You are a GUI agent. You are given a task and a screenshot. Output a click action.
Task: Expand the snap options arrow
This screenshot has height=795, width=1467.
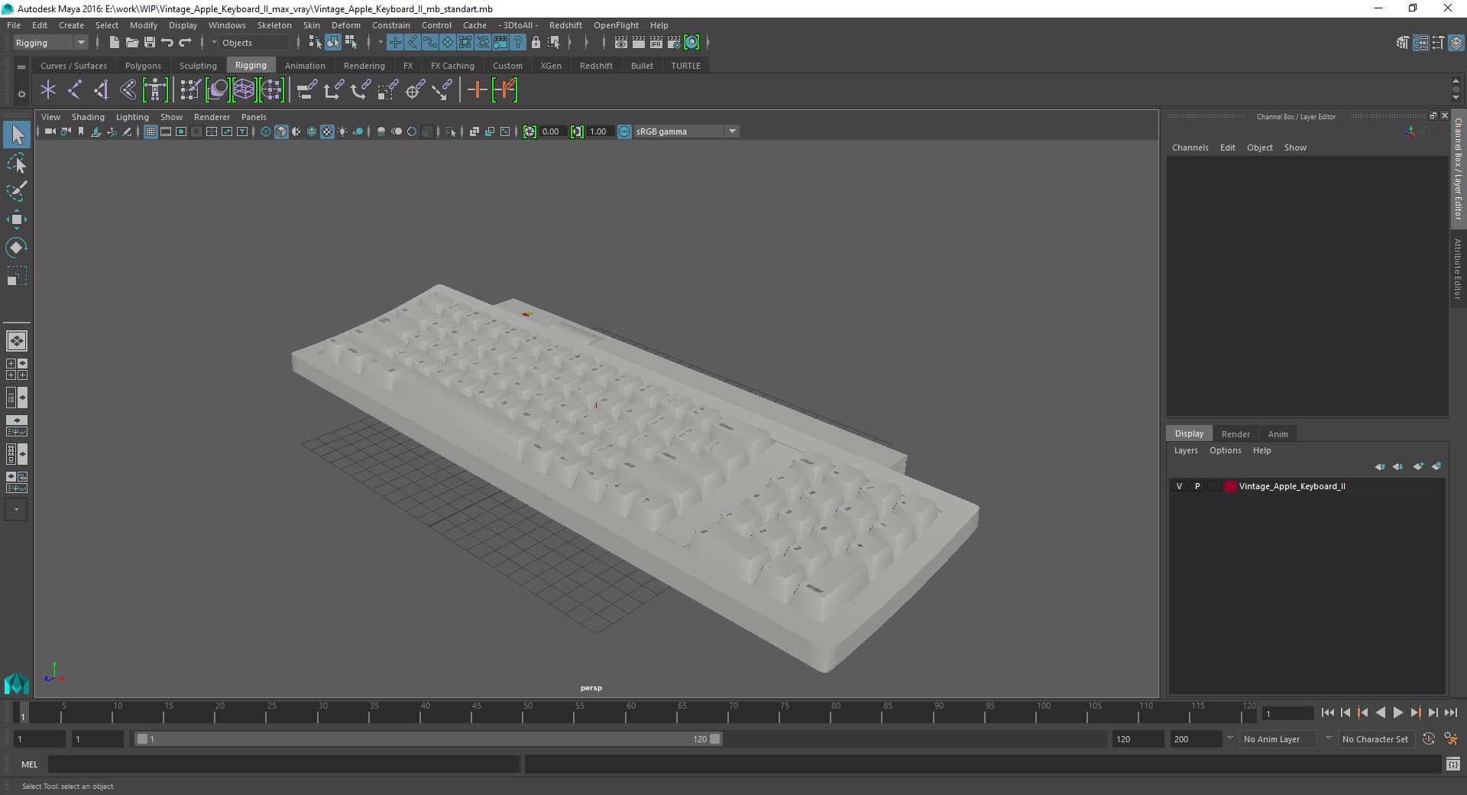(x=380, y=43)
